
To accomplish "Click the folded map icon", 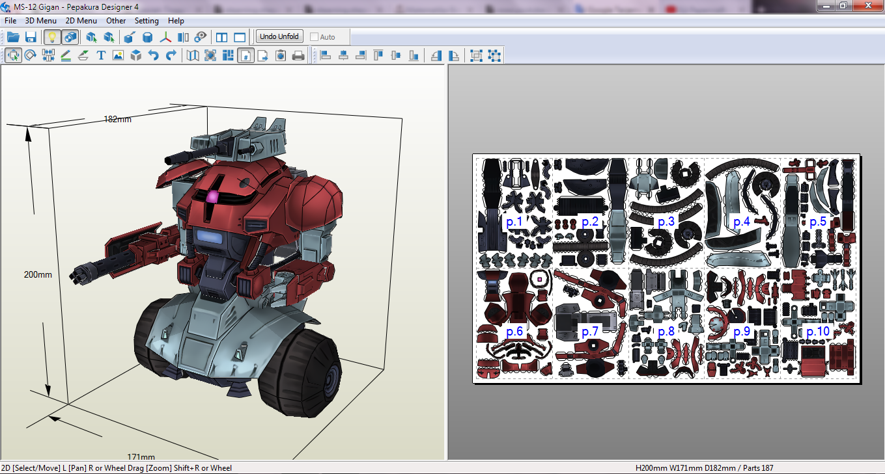I will (193, 55).
